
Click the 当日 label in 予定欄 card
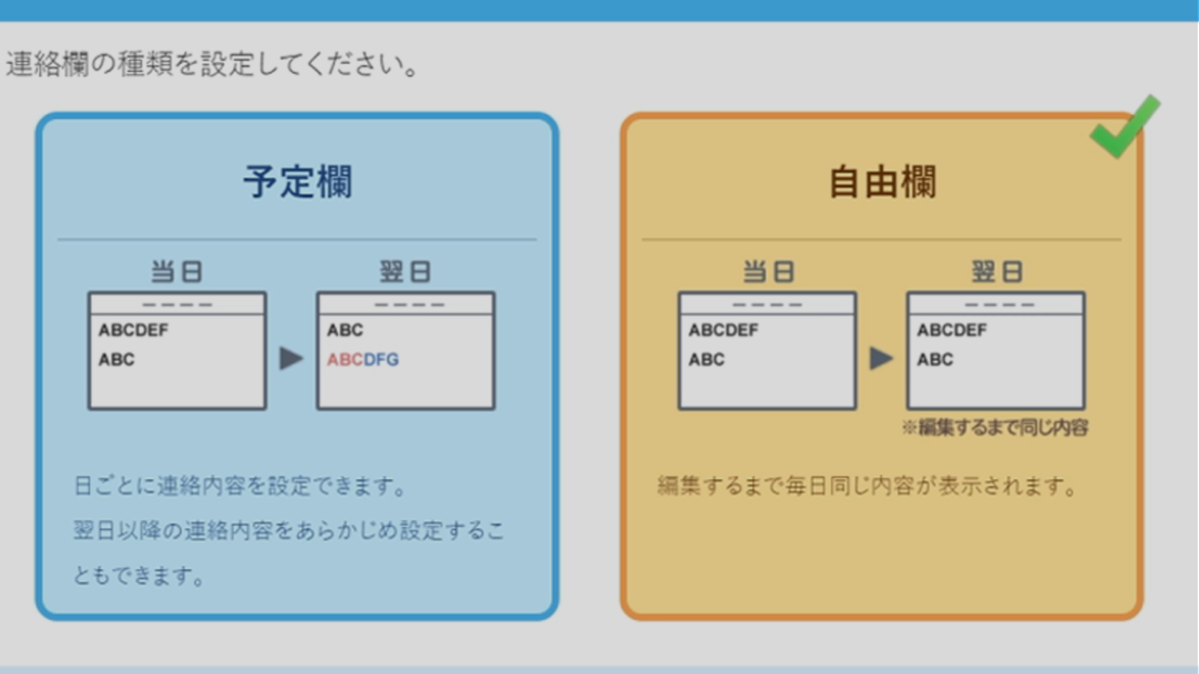click(x=177, y=271)
